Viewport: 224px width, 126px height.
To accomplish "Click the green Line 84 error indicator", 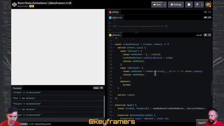I will (199, 35).
